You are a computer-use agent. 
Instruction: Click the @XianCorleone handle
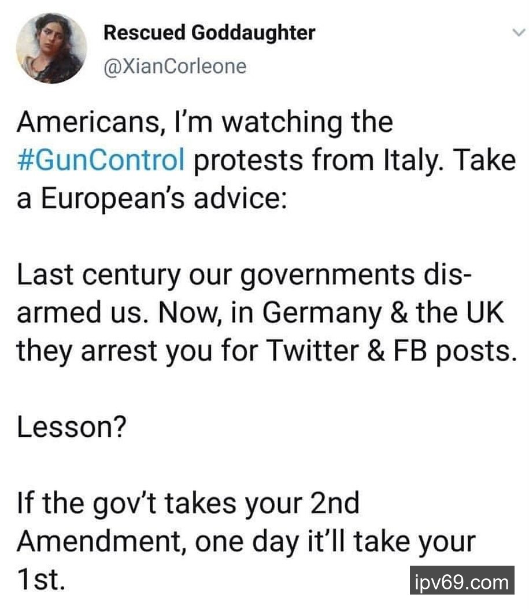(x=175, y=66)
